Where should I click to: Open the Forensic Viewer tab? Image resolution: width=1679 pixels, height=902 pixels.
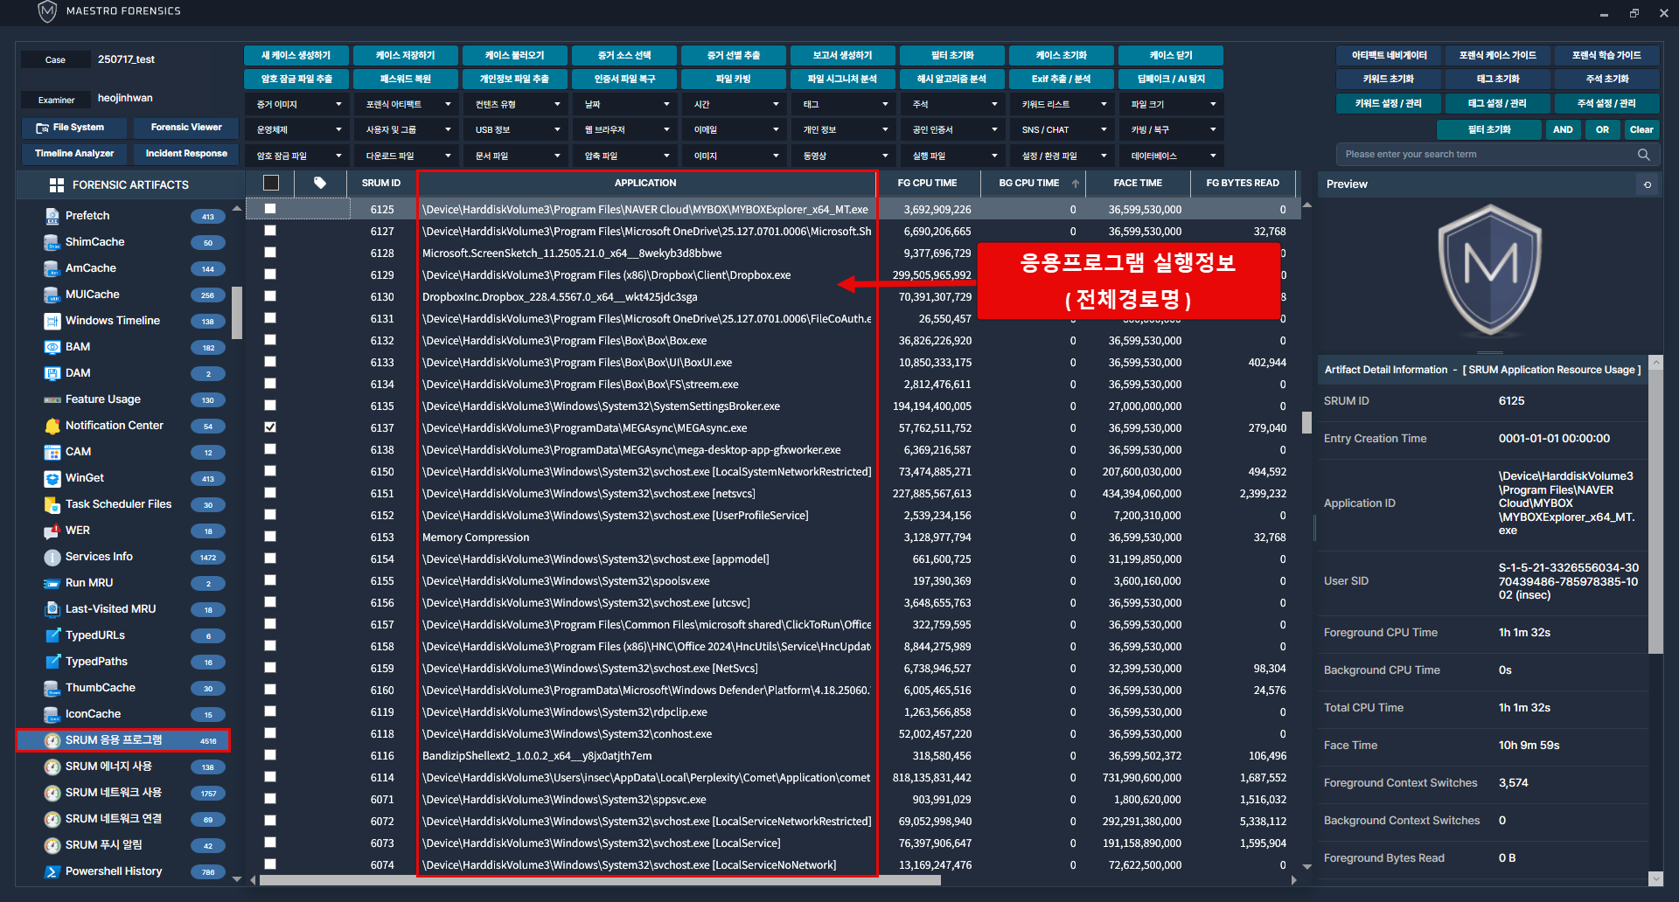(x=186, y=128)
